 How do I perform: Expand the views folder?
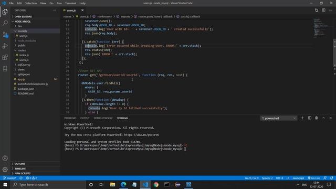pos(35,70)
